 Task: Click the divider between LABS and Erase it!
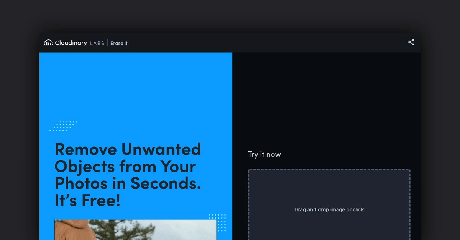tap(108, 43)
